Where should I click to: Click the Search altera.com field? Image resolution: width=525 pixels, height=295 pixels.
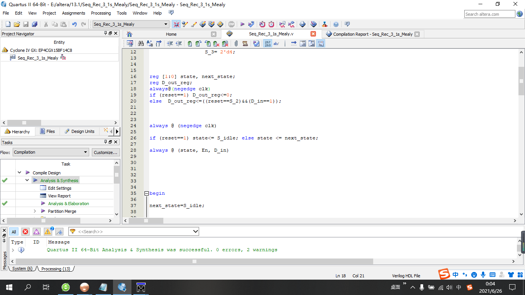pyautogui.click(x=490, y=14)
